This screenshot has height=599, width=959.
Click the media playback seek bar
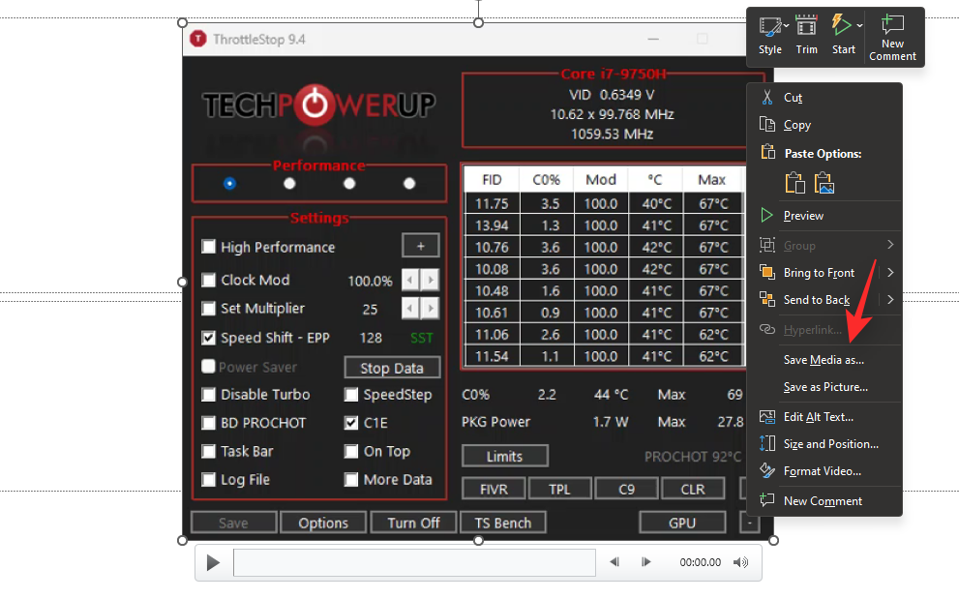[x=416, y=561]
